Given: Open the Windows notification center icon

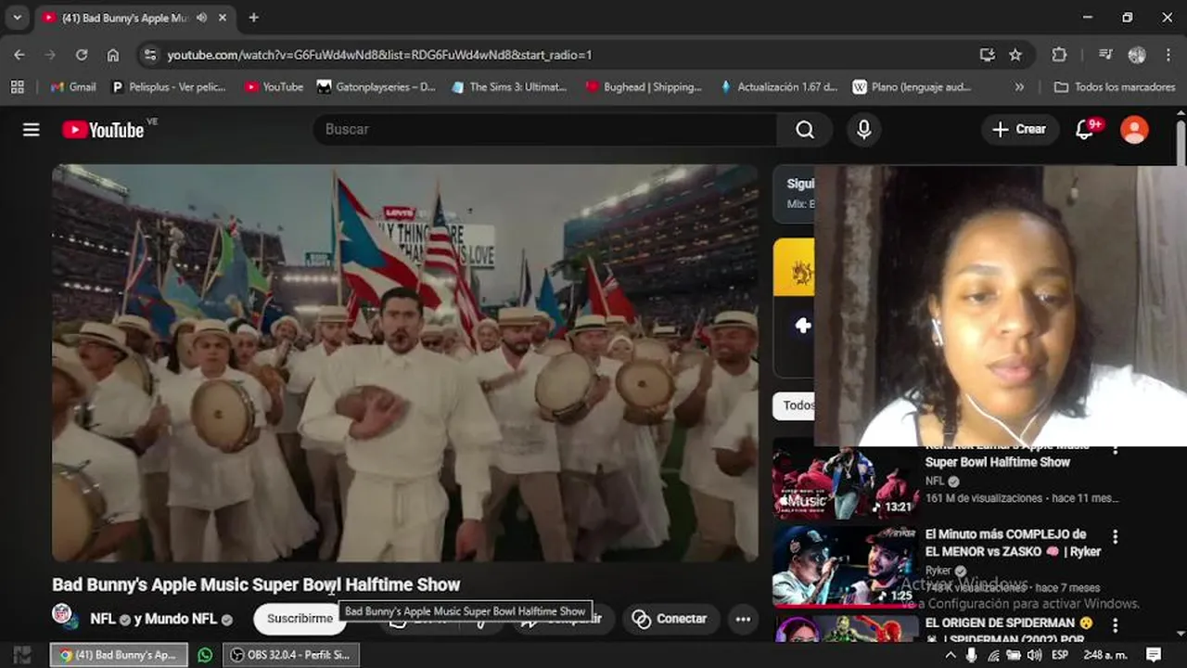Looking at the screenshot, I should 1154,655.
